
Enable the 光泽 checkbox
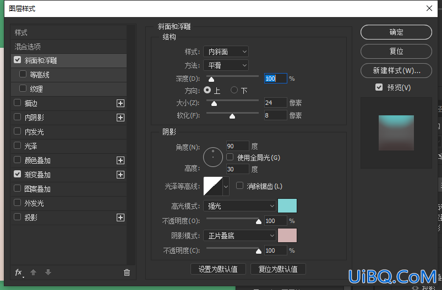[17, 146]
